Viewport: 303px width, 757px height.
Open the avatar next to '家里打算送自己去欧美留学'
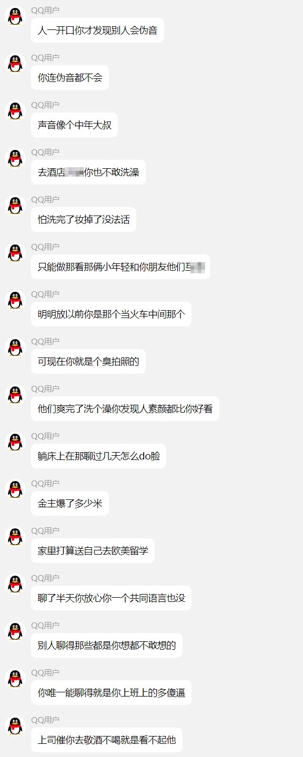point(15,537)
